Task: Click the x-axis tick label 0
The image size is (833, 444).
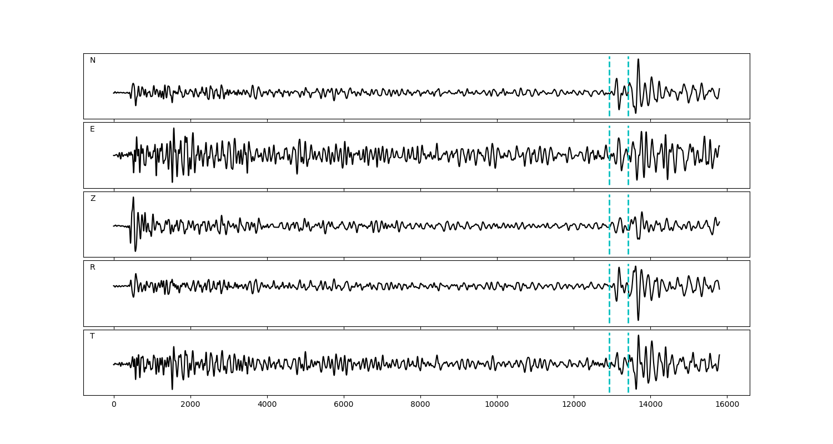Action: (114, 405)
